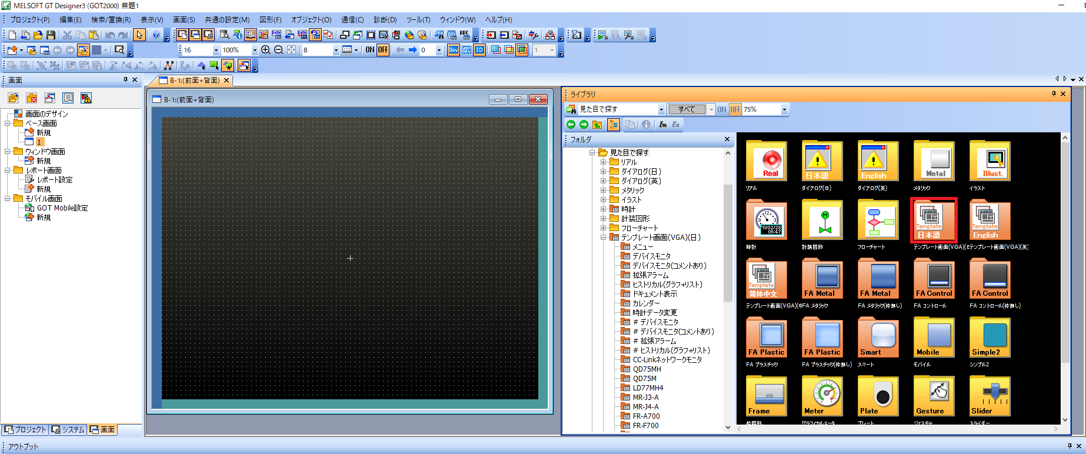Open the プロジェクト(P) menu
The width and height of the screenshot is (1086, 454).
pyautogui.click(x=30, y=20)
